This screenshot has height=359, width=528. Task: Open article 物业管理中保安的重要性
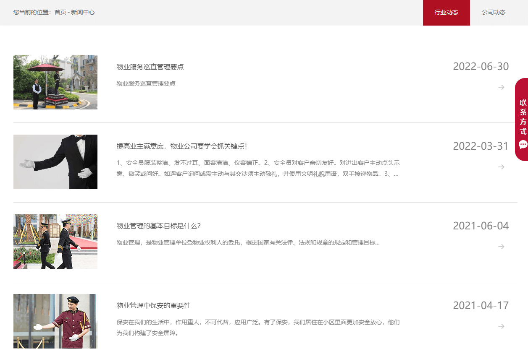[x=153, y=306]
